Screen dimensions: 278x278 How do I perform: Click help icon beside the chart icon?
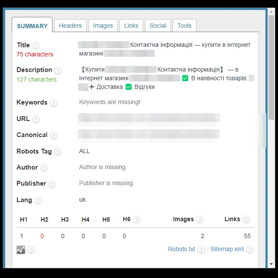click(31, 250)
